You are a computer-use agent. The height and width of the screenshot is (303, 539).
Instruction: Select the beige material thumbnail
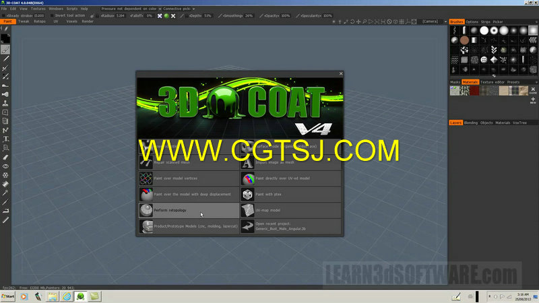point(503,91)
